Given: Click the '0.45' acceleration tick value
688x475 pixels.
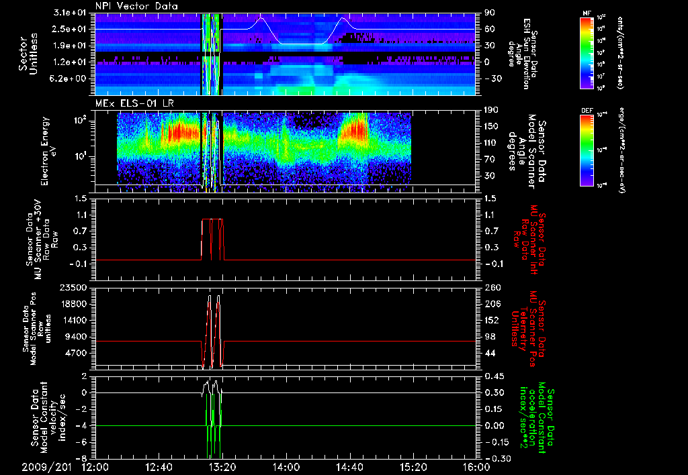Looking at the screenshot, I should click(x=494, y=376).
